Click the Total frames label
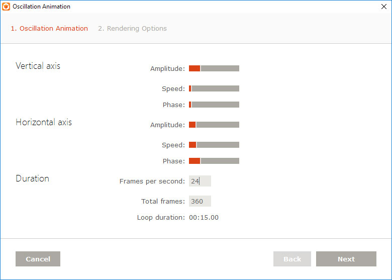 click(163, 201)
